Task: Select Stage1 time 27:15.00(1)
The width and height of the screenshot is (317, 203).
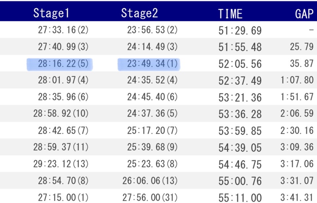Action: pos(63,197)
